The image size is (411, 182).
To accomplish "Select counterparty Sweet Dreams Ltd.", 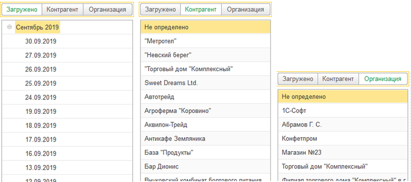I will click(x=205, y=83).
